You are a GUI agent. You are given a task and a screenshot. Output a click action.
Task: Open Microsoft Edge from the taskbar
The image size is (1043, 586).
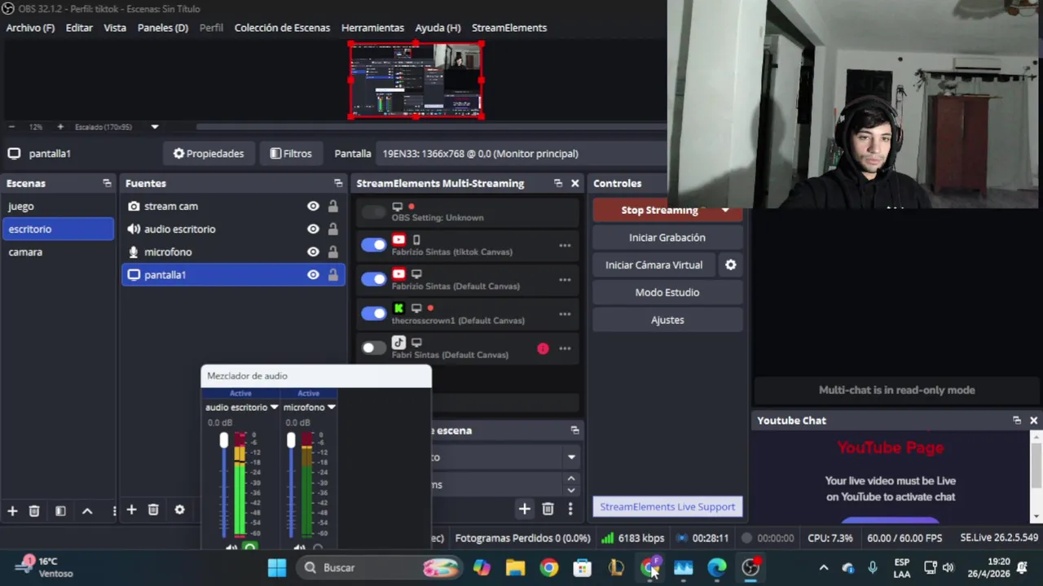(x=717, y=567)
